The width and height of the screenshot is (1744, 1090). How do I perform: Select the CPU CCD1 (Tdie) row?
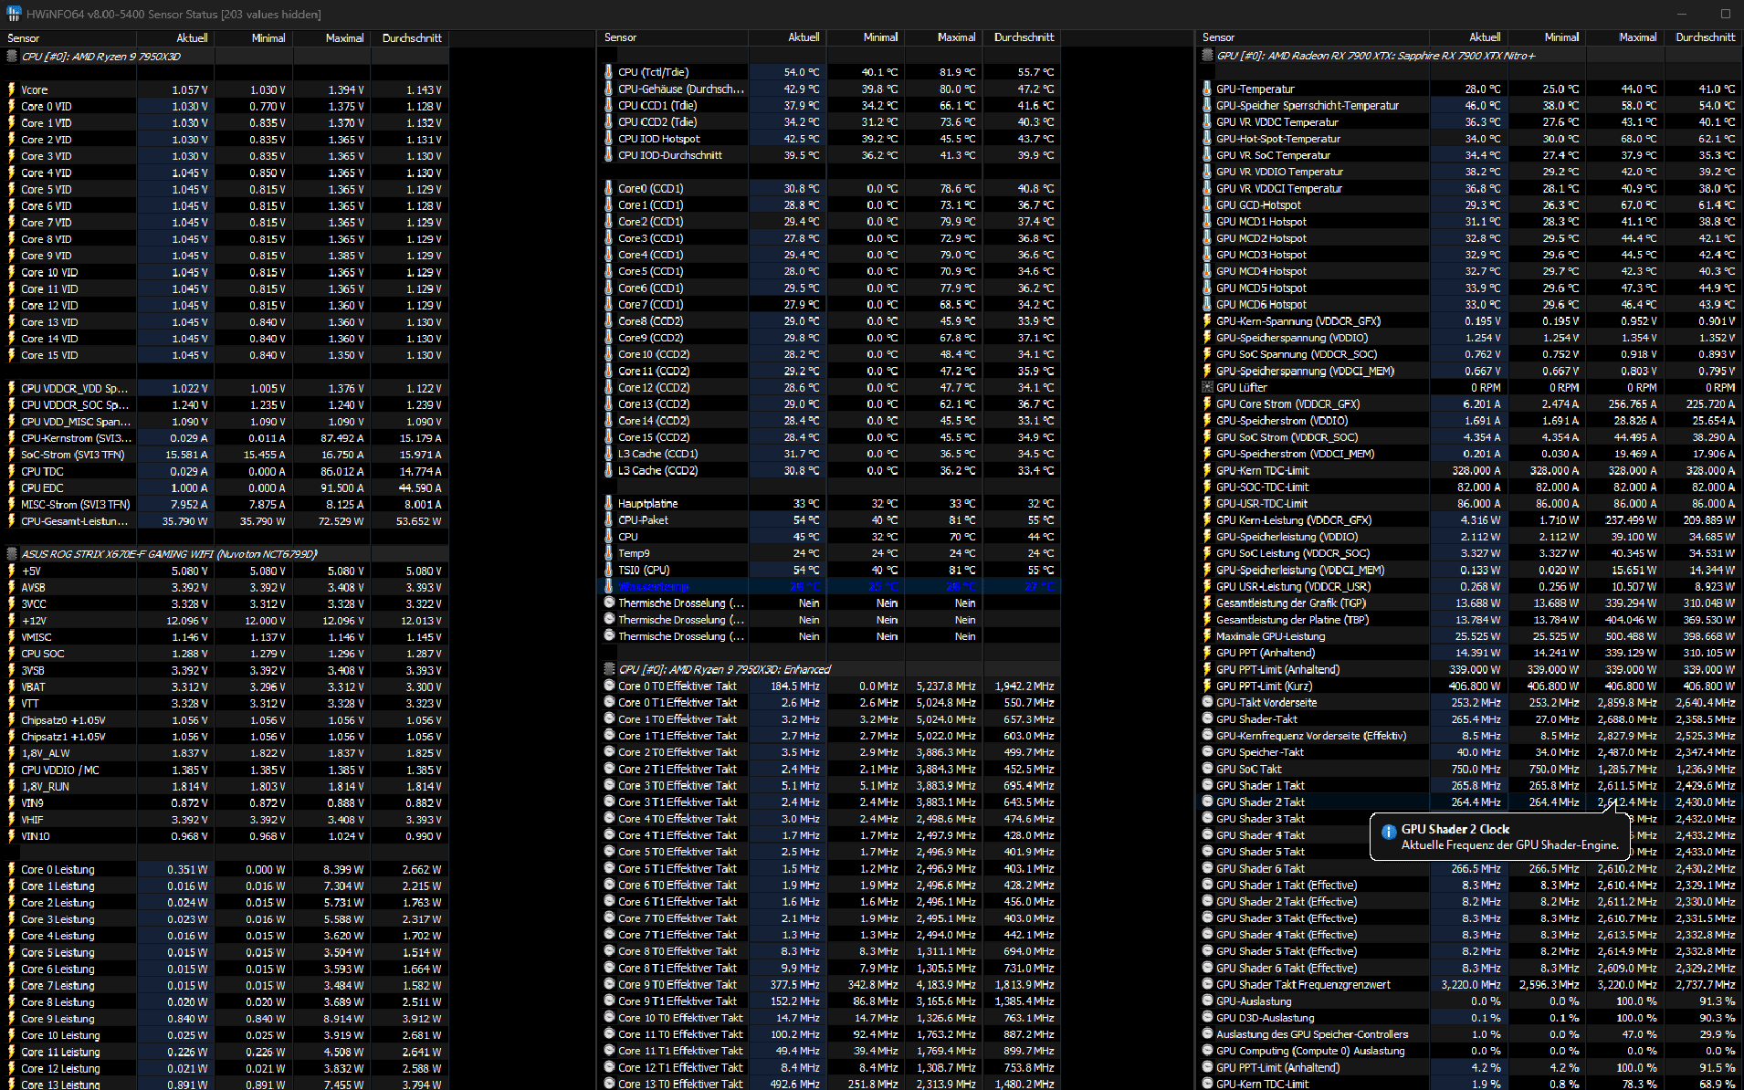point(830,105)
